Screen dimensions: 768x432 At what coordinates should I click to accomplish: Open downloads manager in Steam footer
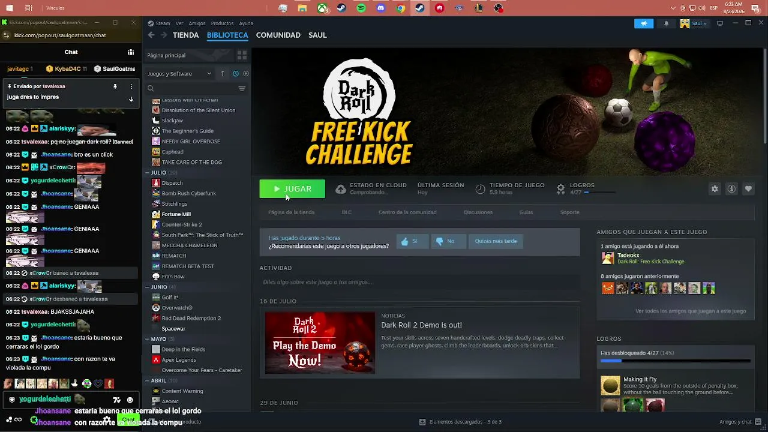click(460, 422)
